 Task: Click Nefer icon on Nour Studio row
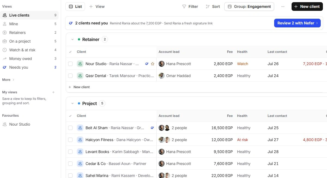pos(147,64)
